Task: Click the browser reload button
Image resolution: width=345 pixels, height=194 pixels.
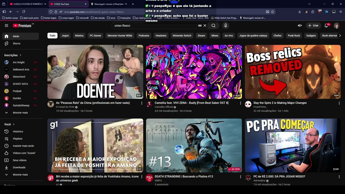Action: tap(24, 12)
